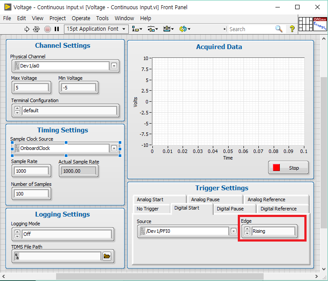Click the Pause toolbar icon
328x281 pixels.
(x=56, y=29)
